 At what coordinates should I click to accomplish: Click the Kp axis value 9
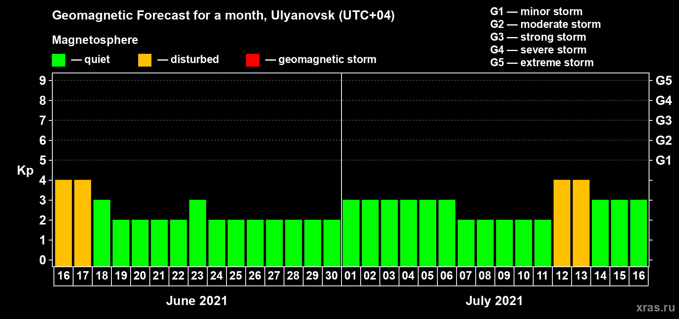[42, 81]
